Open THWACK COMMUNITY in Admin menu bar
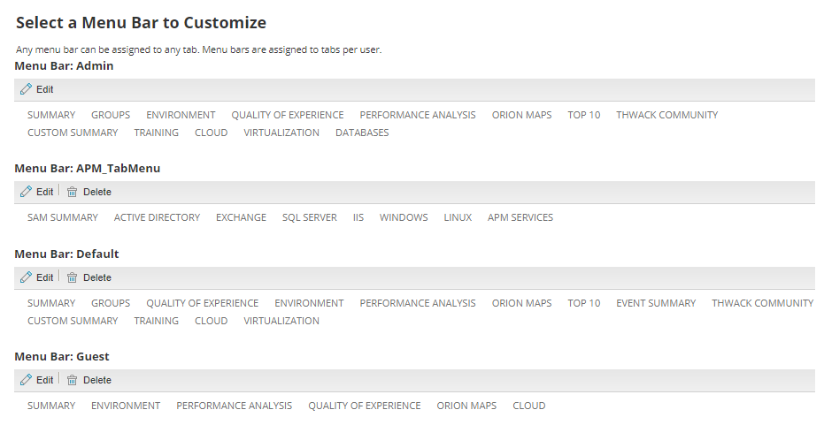This screenshot has height=425, width=824. 666,115
